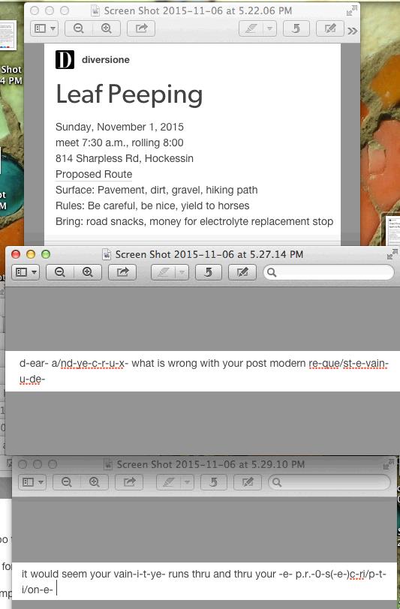Open highlight color dropdown in 5.29.10 window
400x609 pixels.
coord(187,482)
